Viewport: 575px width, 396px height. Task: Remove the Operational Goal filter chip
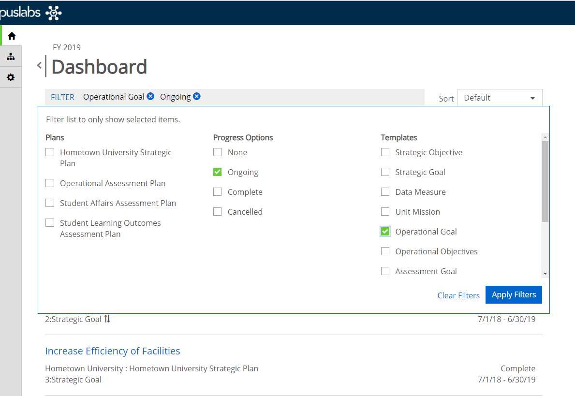click(150, 96)
